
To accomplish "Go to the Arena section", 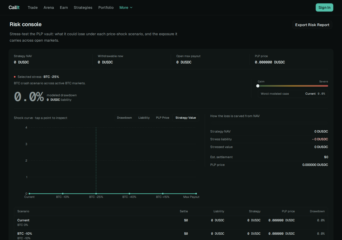I will pos(49,7).
